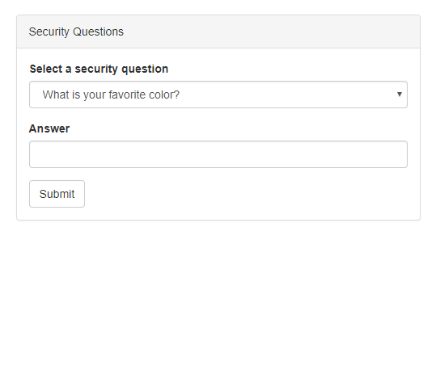Image resolution: width=436 pixels, height=391 pixels.
Task: Place cursor in the empty Answer box
Action: [218, 154]
